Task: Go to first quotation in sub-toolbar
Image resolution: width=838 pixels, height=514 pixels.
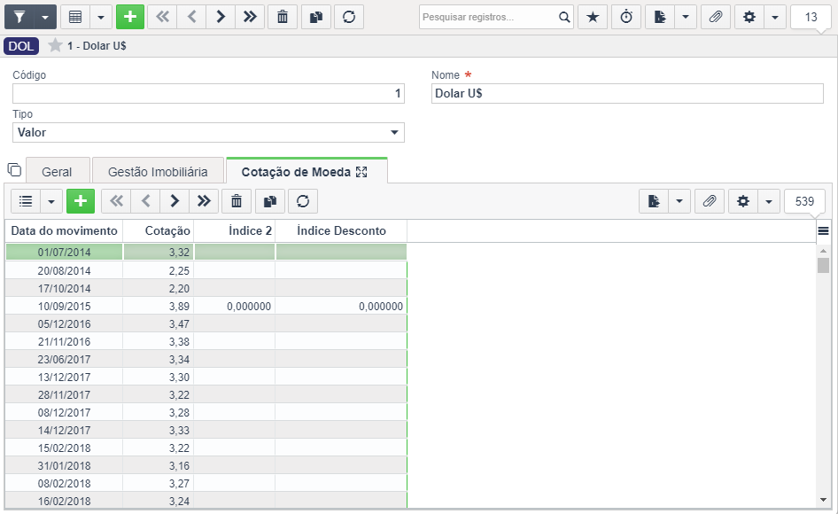Action: [116, 201]
